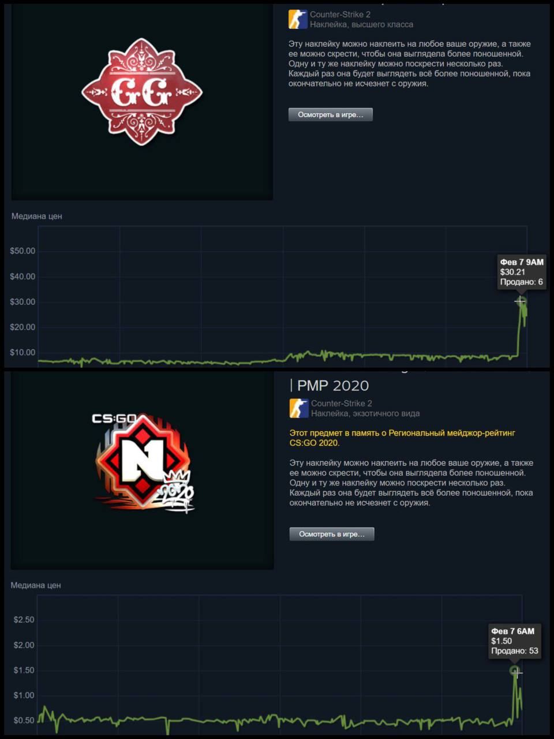Image resolution: width=554 pixels, height=739 pixels.
Task: Click the bottom Counter-Strike 2 text link
Action: point(342,404)
